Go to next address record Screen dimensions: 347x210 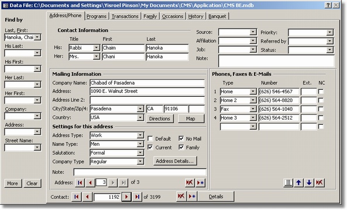point(113,183)
